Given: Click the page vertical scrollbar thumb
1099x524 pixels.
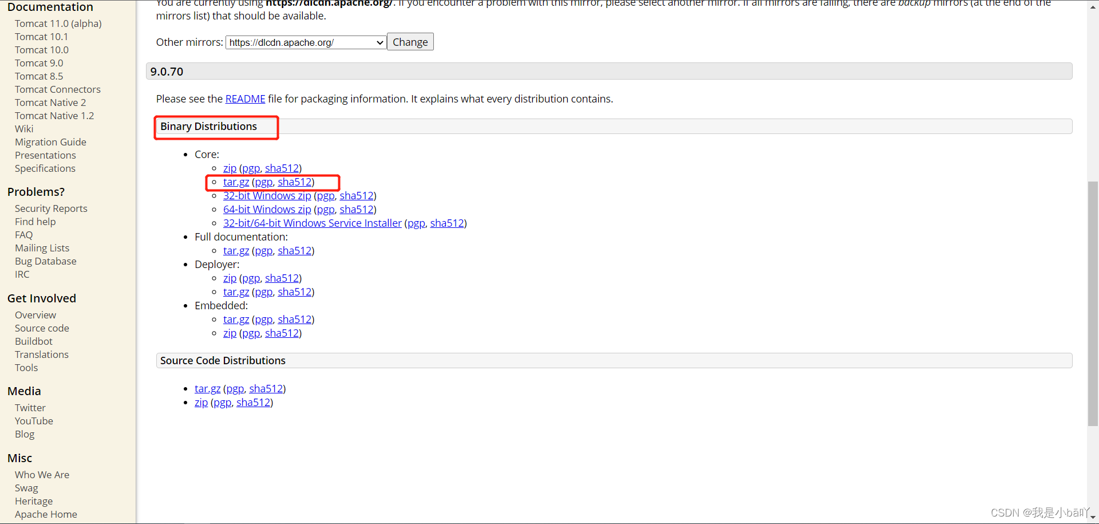Looking at the screenshot, I should [x=1093, y=304].
